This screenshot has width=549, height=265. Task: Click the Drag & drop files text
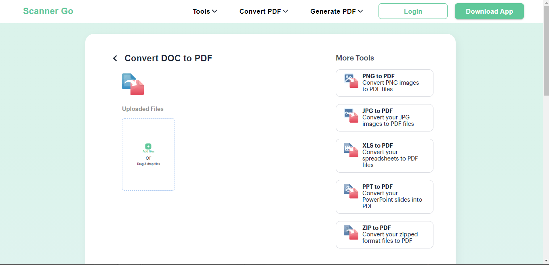pyautogui.click(x=148, y=164)
